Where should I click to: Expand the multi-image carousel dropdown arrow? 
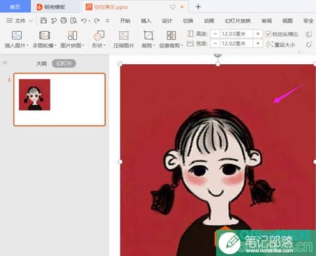55,45
